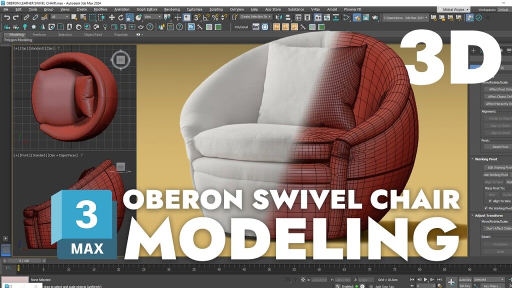
Task: Go to the start frame
Action: point(412,279)
